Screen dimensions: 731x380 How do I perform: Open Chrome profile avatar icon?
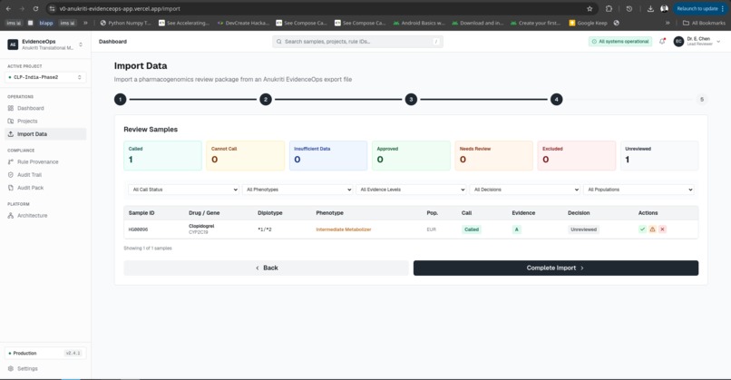click(664, 8)
